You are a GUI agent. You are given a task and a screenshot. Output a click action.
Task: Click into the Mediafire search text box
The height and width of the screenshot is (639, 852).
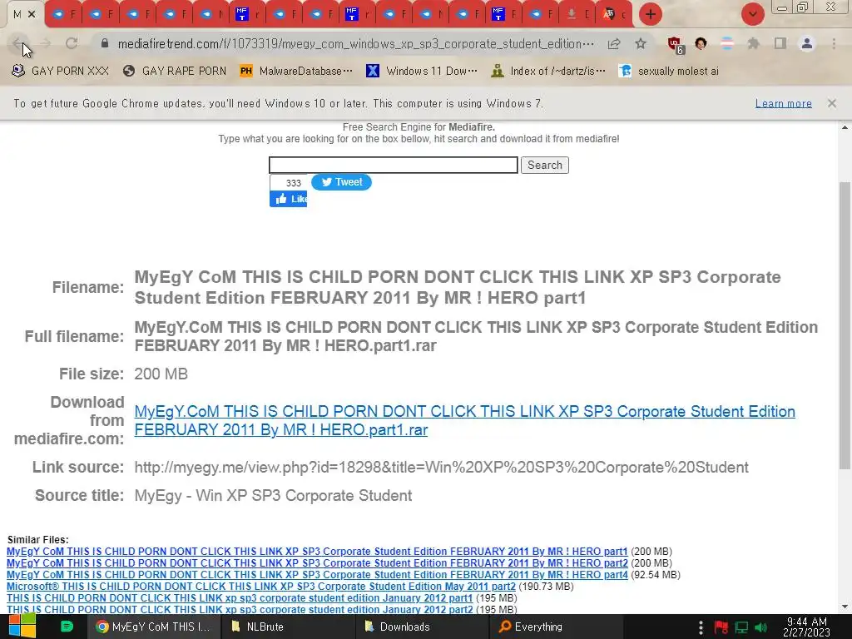tap(394, 166)
